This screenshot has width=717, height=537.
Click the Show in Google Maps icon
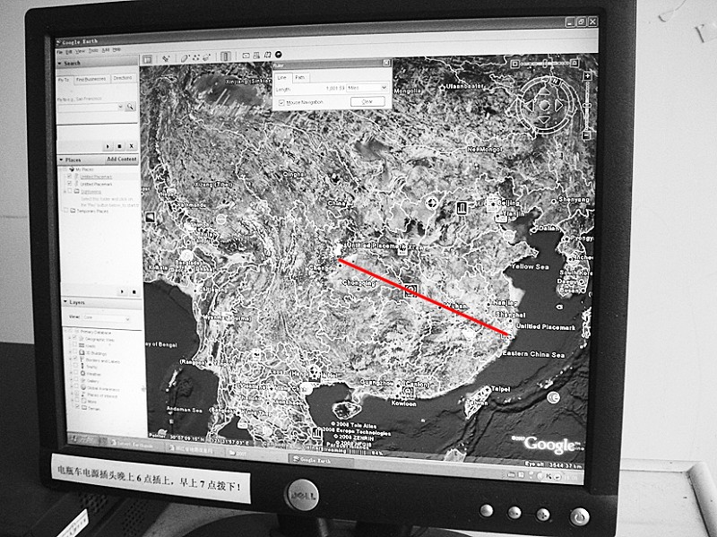point(267,55)
